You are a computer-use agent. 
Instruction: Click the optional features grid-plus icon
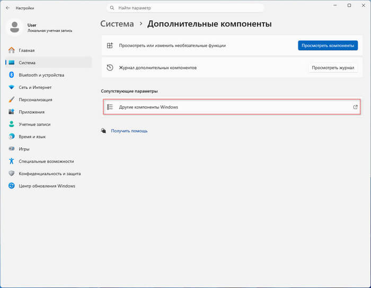tap(110, 46)
